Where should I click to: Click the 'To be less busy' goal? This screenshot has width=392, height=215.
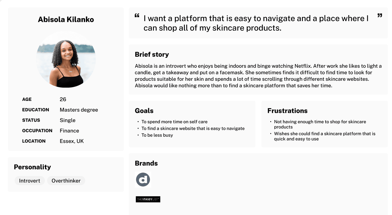click(157, 135)
